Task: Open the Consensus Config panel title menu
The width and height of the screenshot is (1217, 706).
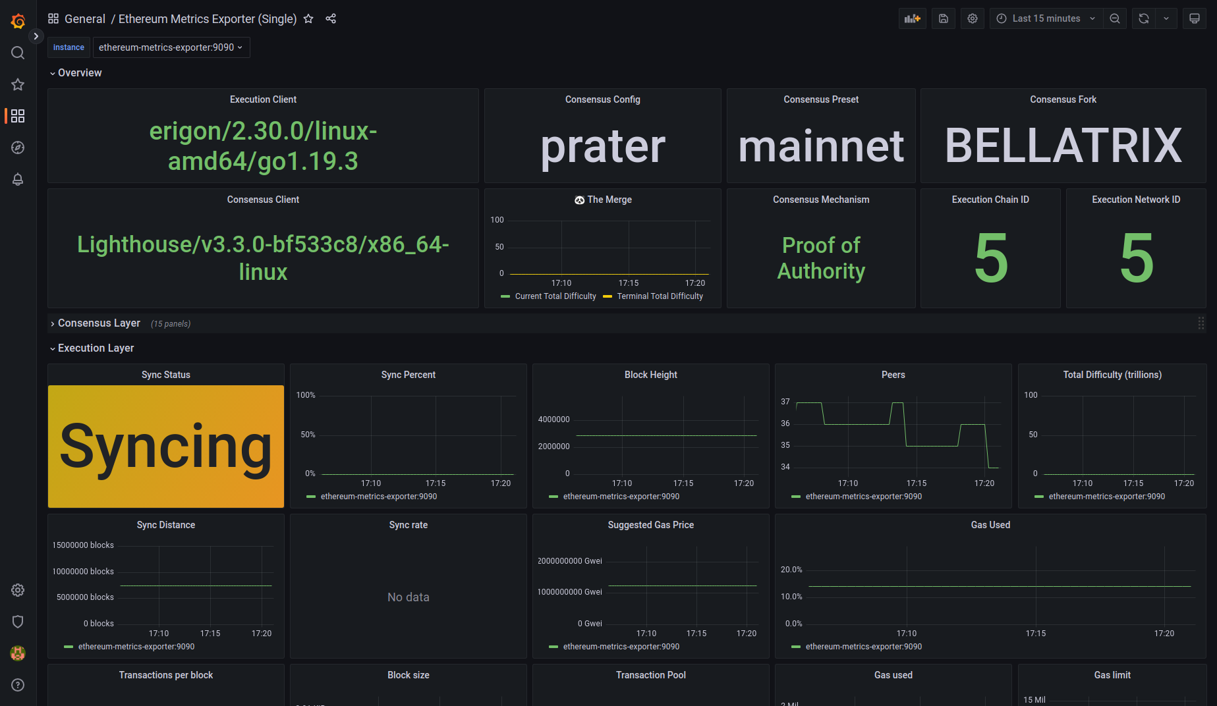Action: [602, 99]
